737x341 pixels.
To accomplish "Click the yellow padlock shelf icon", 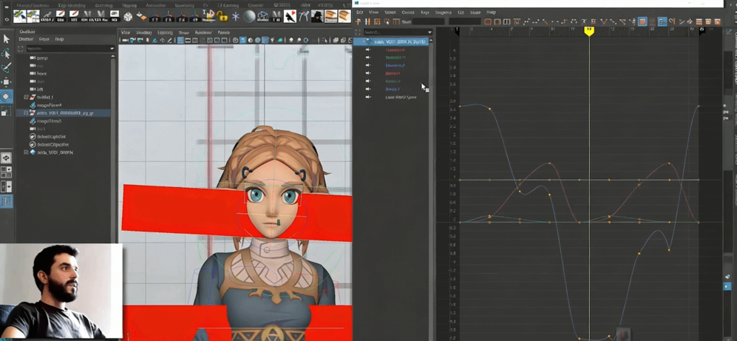I will click(223, 16).
